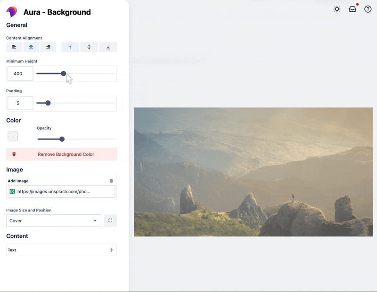The height and width of the screenshot is (292, 377).
Task: Click the Aura logo icon
Action: 11,12
